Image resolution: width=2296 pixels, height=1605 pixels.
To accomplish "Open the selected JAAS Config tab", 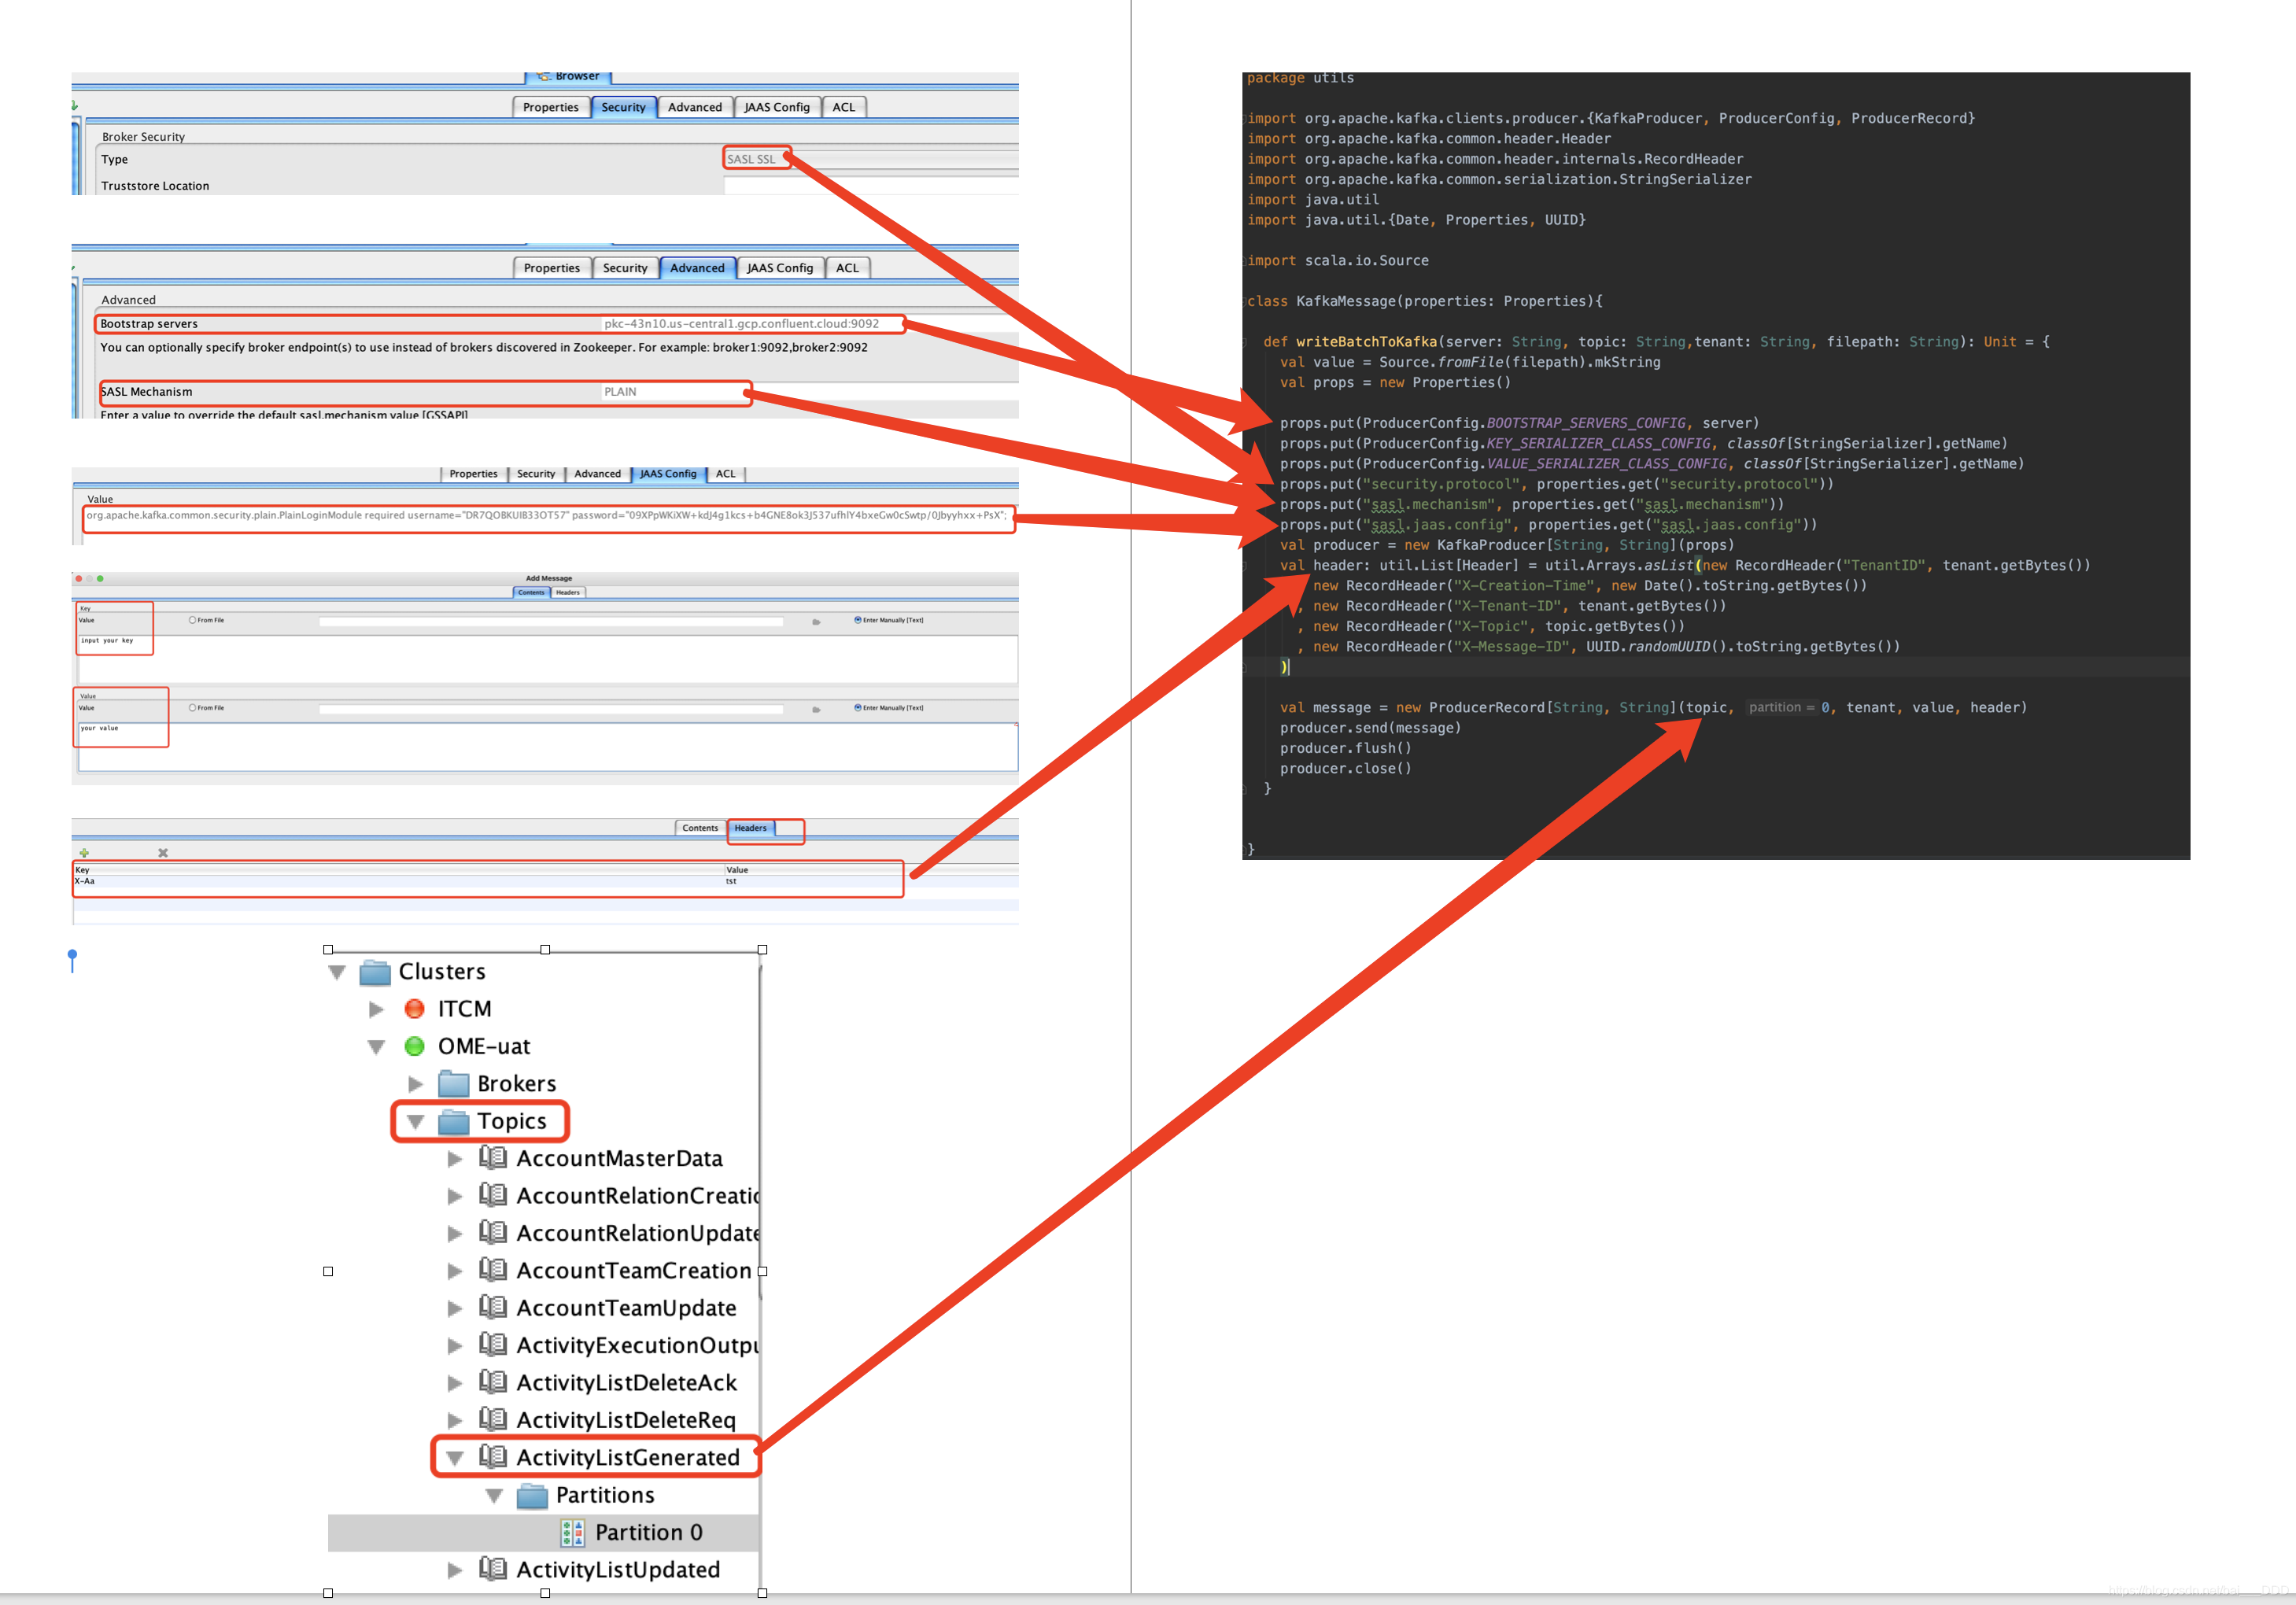I will [x=667, y=474].
